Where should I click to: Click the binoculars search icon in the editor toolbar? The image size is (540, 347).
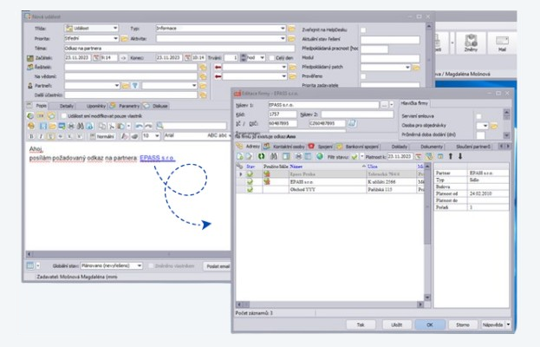pos(81,126)
